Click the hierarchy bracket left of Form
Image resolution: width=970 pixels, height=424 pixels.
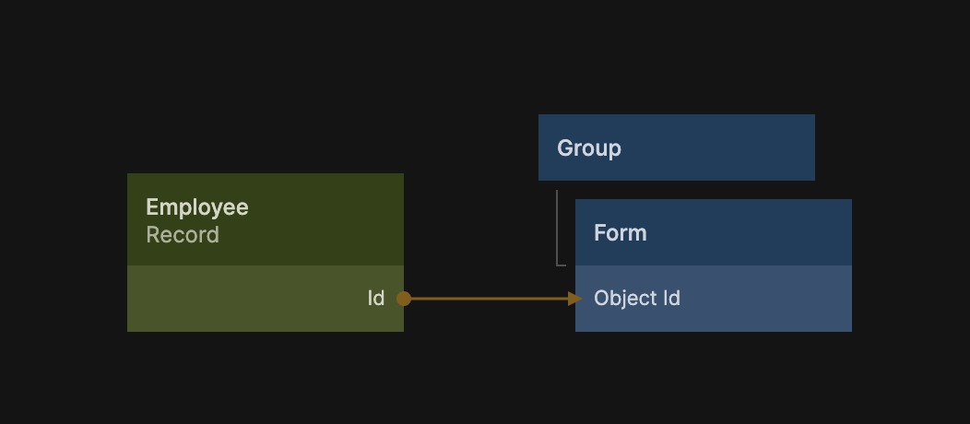(558, 229)
